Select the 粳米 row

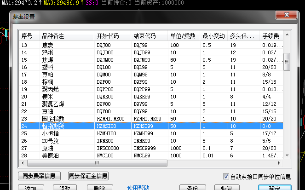click(151, 97)
